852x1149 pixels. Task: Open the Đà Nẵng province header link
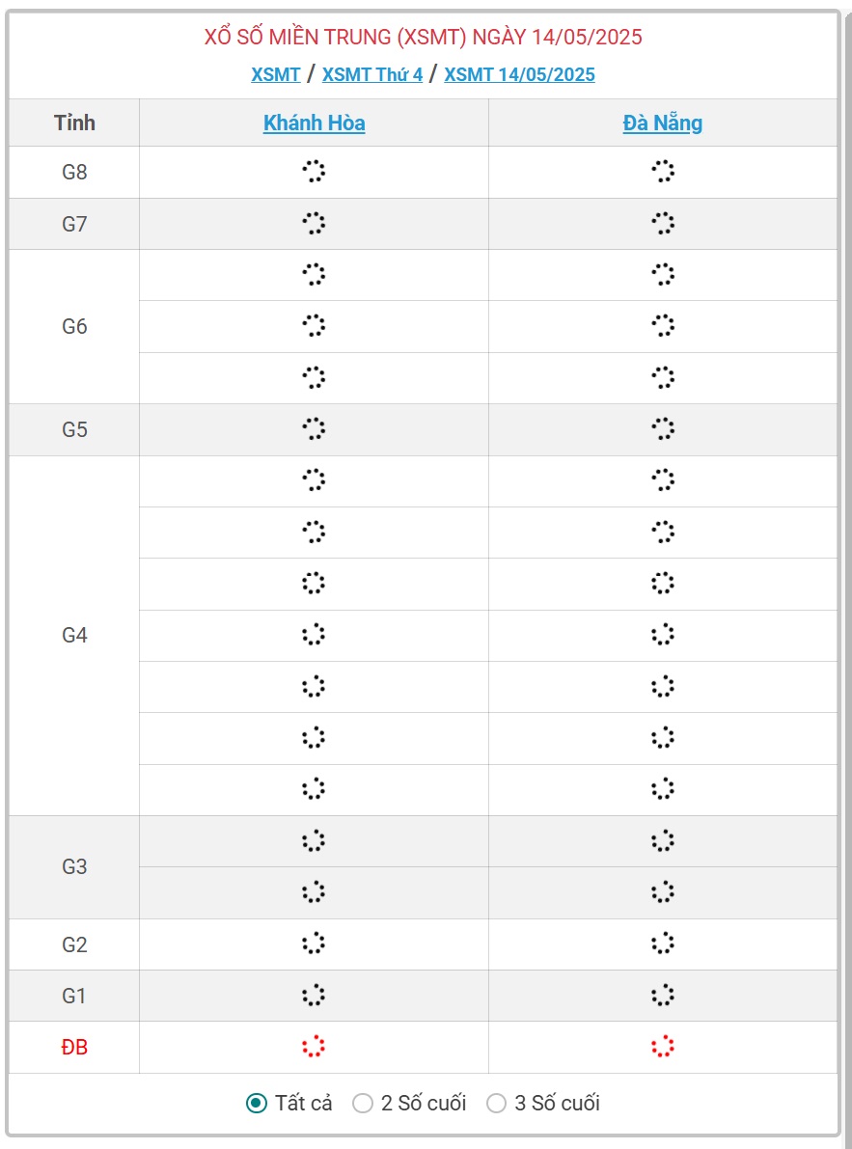(662, 123)
